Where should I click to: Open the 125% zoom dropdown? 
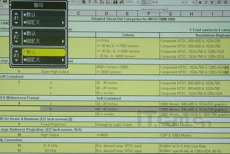138,2
